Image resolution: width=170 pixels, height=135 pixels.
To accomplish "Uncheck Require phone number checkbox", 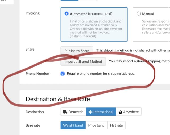I will click(62, 74).
